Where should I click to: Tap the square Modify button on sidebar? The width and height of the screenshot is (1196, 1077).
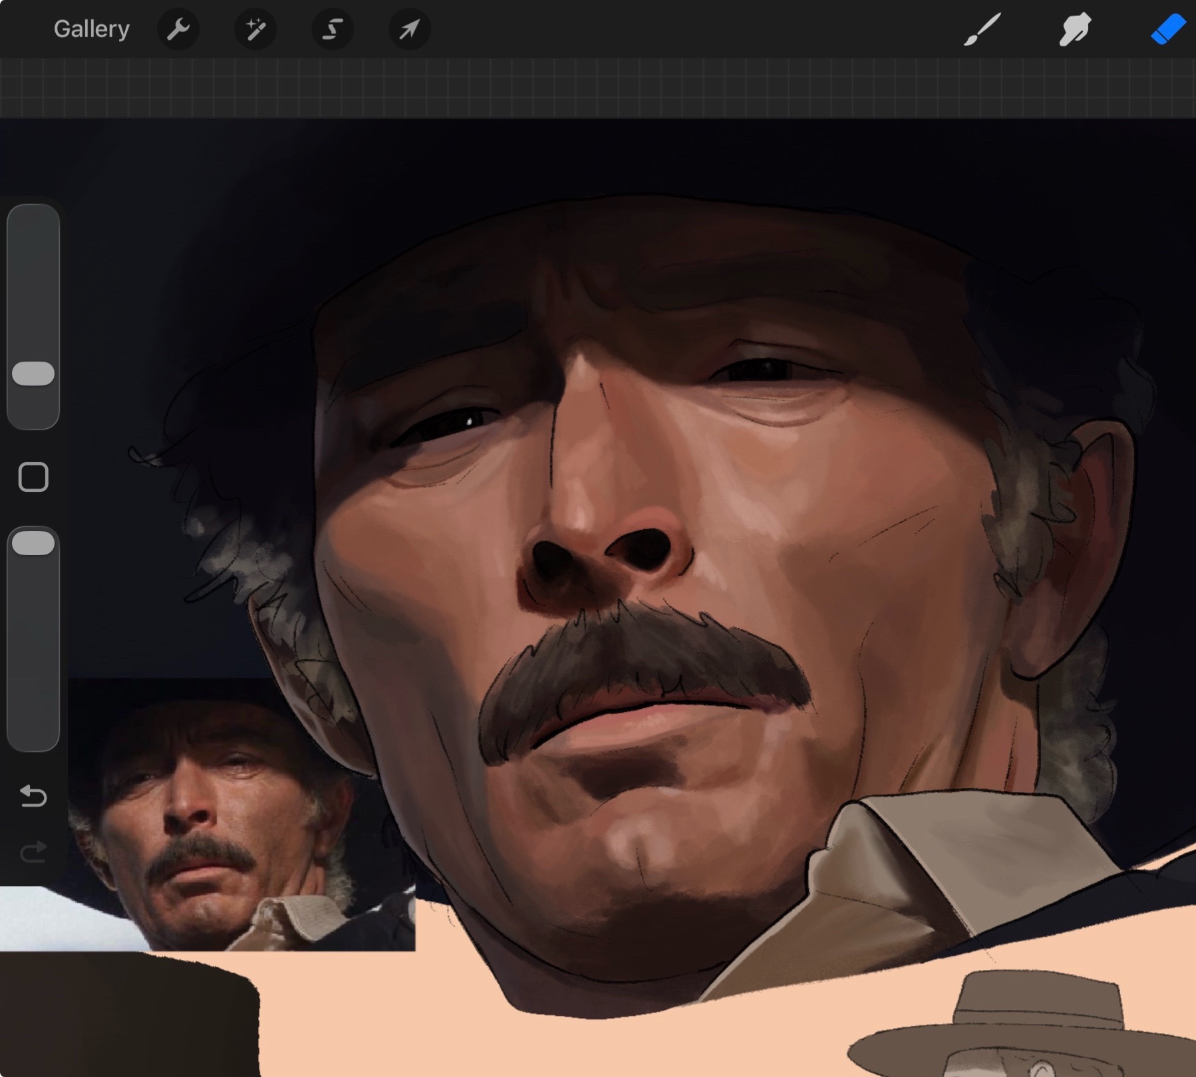pyautogui.click(x=33, y=477)
